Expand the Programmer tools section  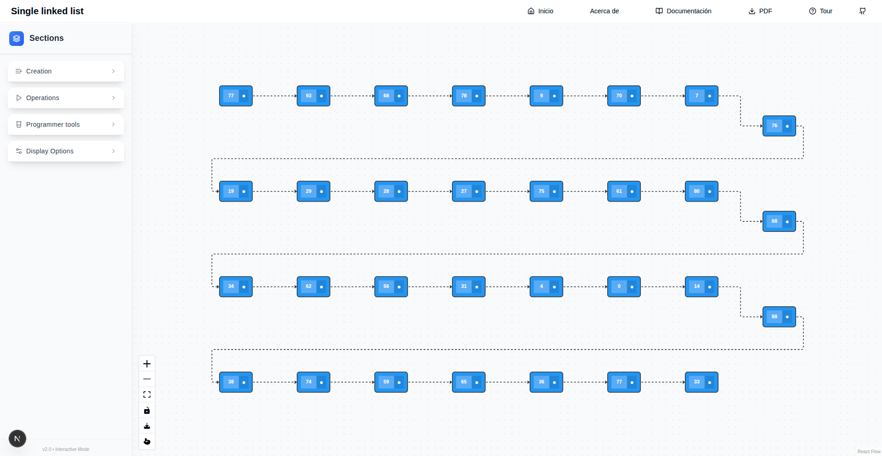[x=66, y=124]
